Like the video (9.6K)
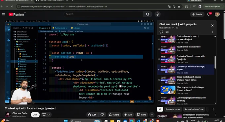 click(92, 115)
